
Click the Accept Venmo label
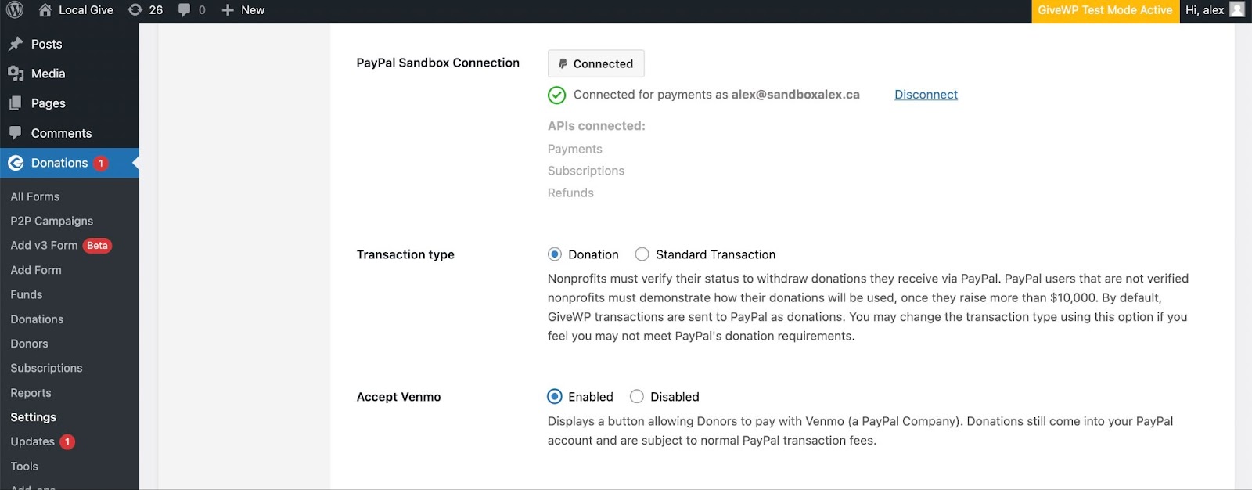point(399,397)
